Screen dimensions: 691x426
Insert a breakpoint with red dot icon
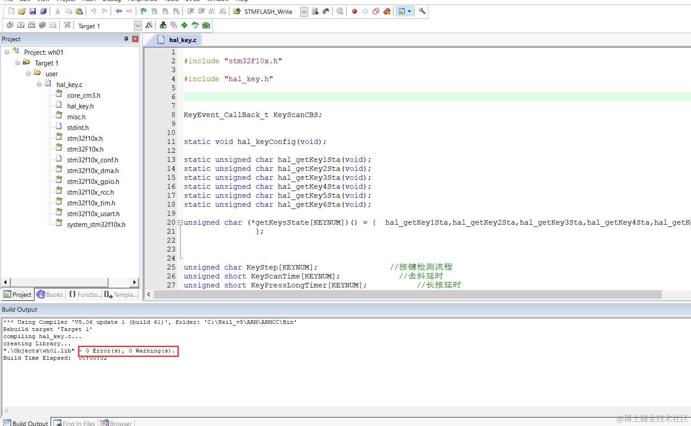[x=354, y=11]
